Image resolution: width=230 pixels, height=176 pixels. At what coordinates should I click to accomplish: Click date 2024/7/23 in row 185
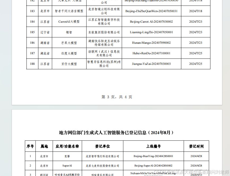[x=196, y=32]
